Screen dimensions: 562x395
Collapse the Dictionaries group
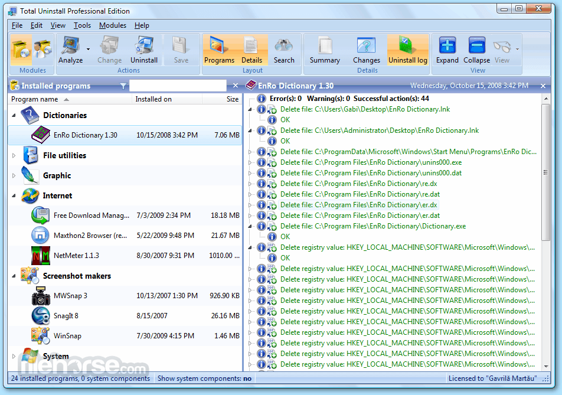click(14, 115)
